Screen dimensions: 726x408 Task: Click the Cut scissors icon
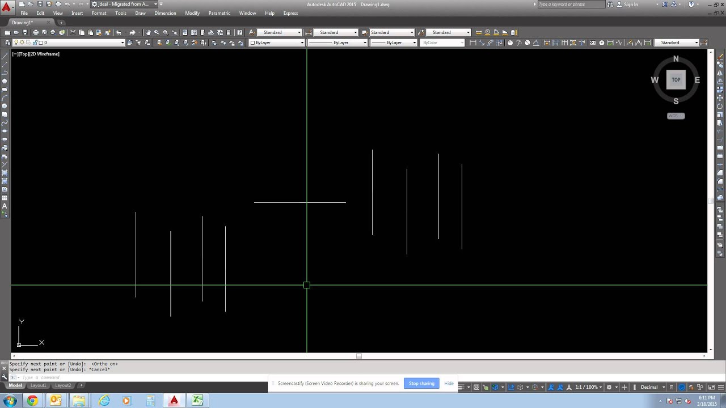[x=73, y=32]
